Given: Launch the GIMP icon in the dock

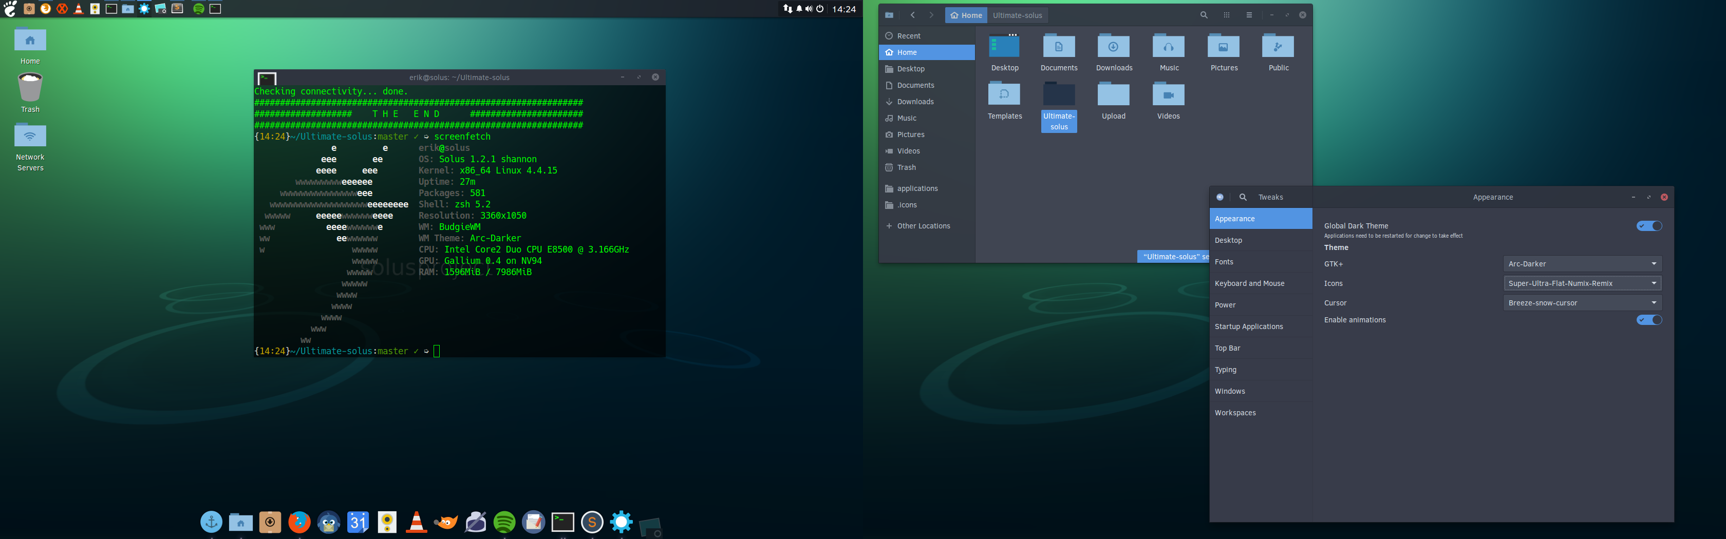Looking at the screenshot, I should click(445, 522).
